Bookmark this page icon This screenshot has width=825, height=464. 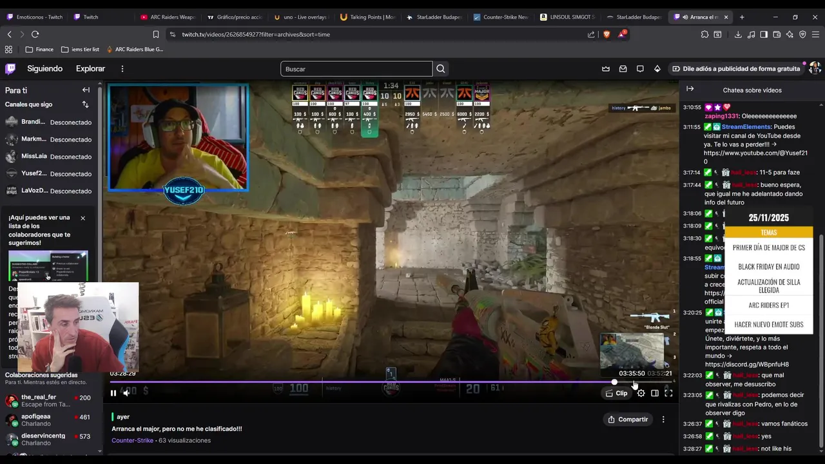click(x=155, y=34)
